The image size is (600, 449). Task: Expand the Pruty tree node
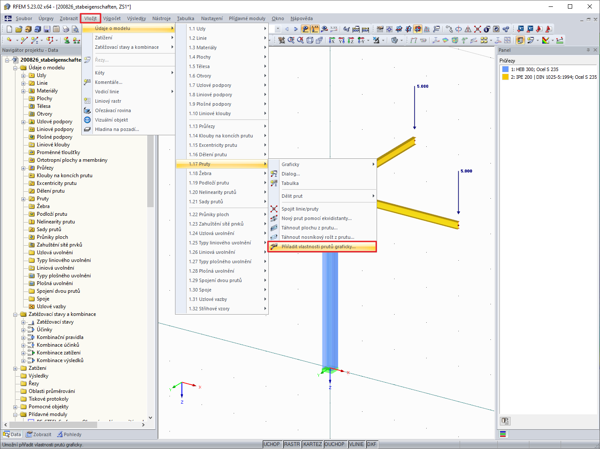pyautogui.click(x=24, y=199)
